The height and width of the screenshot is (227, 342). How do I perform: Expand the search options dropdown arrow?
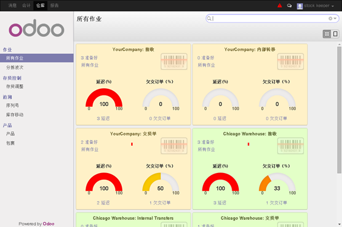coord(335,18)
